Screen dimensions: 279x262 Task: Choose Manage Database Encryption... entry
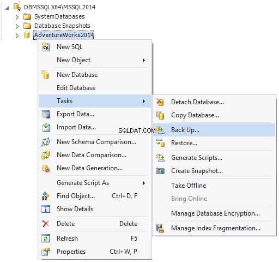click(x=214, y=213)
